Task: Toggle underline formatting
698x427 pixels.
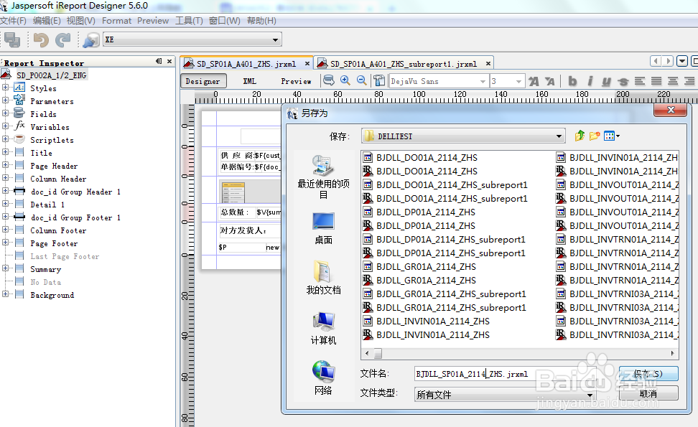Action: [606, 81]
